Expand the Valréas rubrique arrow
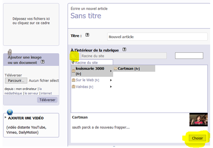This screenshot has width=213, height=148. [111, 87]
